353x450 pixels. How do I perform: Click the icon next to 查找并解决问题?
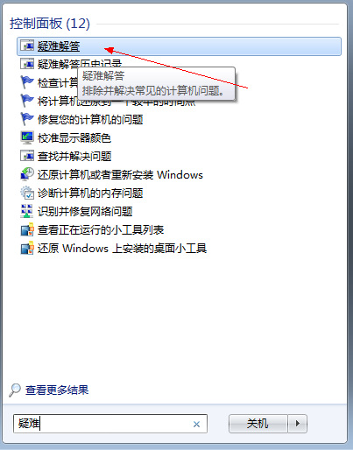[x=27, y=156]
